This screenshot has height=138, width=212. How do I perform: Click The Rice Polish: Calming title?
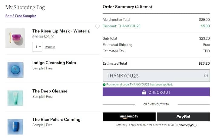tap(56, 120)
